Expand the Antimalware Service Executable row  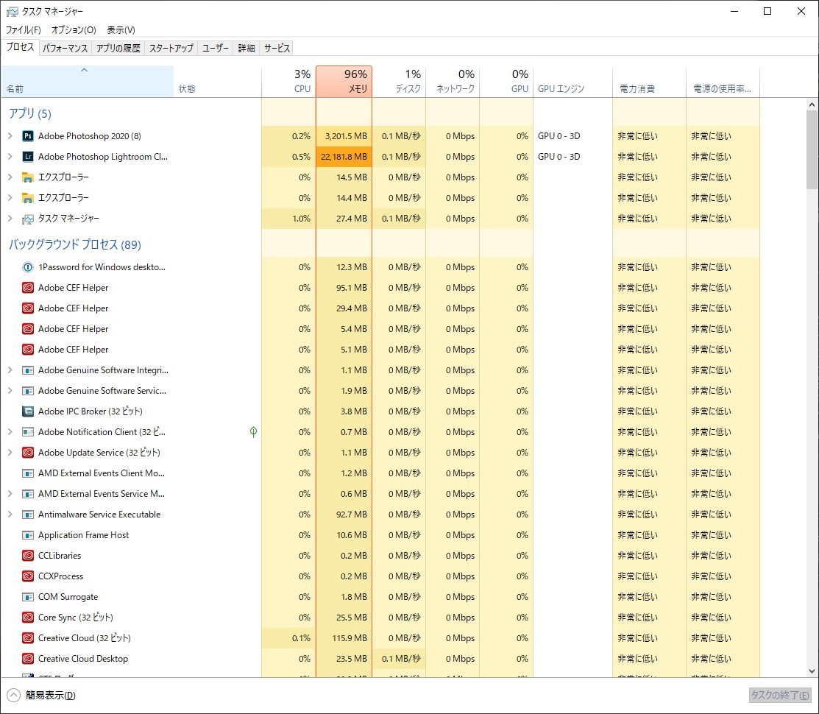point(10,515)
